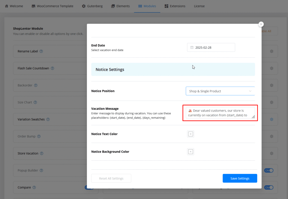288x199 pixels.
Task: Open the WooCommerce Template tab
Action: (x=52, y=6)
